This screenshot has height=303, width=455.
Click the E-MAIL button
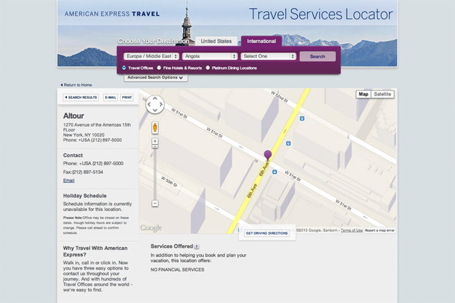111,98
